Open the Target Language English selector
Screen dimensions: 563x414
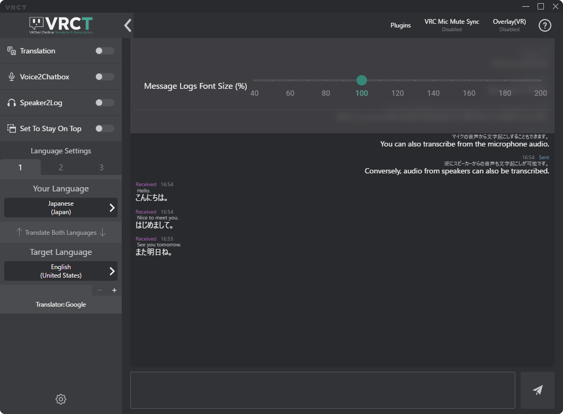(61, 271)
